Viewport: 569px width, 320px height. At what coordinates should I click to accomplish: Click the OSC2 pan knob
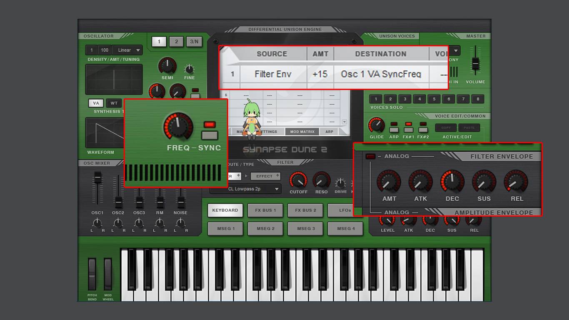click(x=118, y=223)
